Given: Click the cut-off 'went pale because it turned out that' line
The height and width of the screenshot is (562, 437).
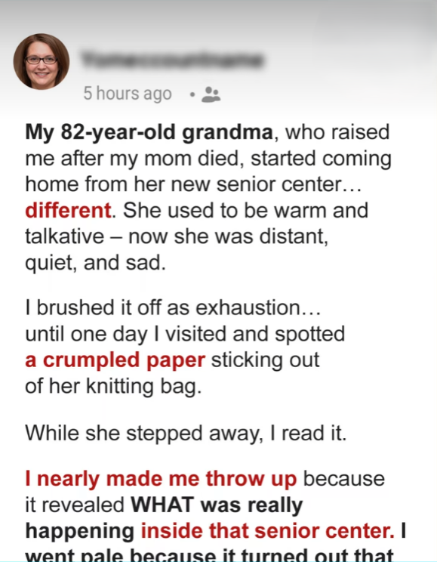Looking at the screenshot, I should pyautogui.click(x=209, y=554).
